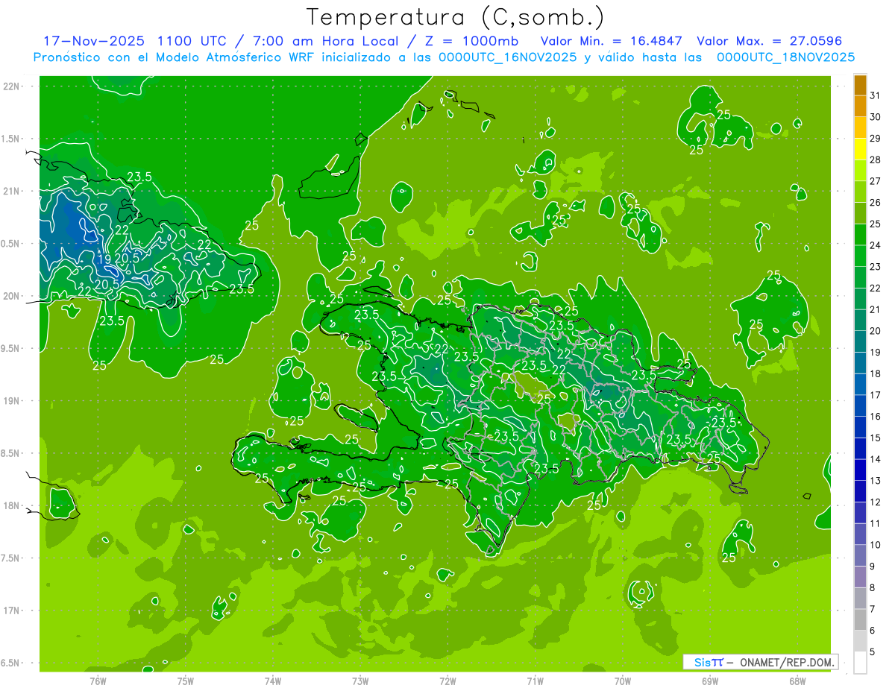This screenshot has width=895, height=691.
Task: Click the '0000UTC_18NOV2025' valid-until time
Action: [x=785, y=57]
